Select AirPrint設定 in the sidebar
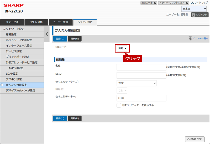This screenshot has width=210, height=144. coord(16,68)
